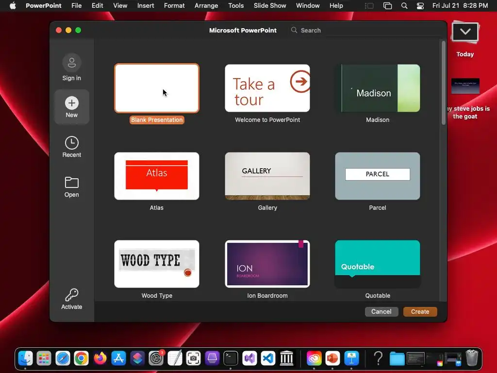497x373 pixels.
Task: Open the Edit menu
Action: click(x=97, y=6)
